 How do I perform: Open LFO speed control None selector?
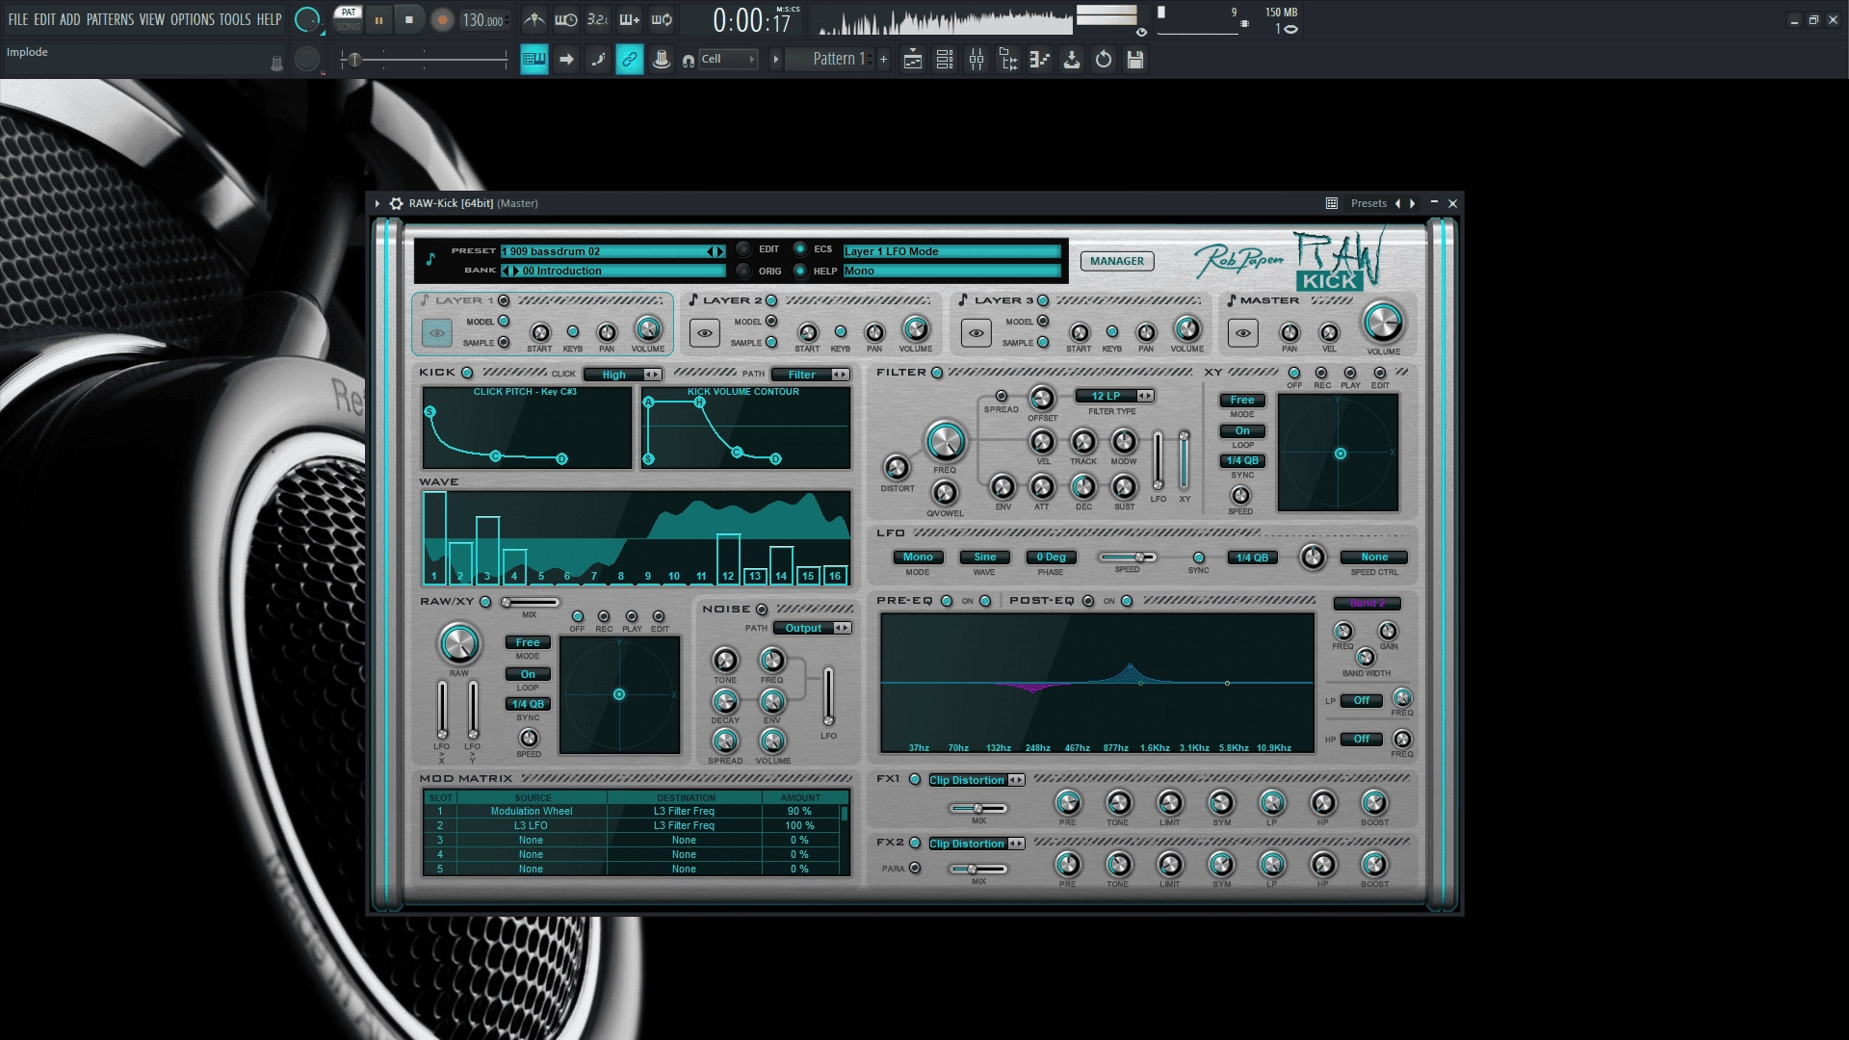coord(1374,558)
